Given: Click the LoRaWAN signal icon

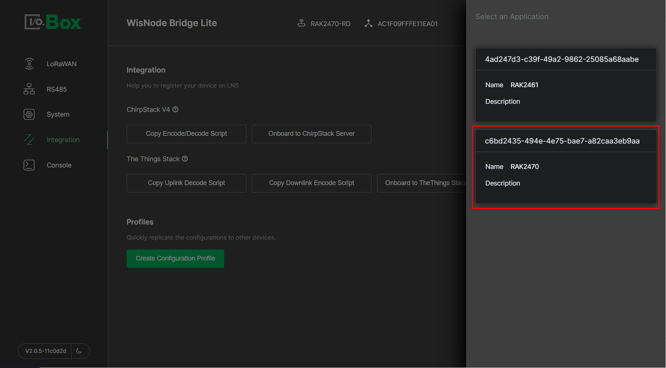Looking at the screenshot, I should pyautogui.click(x=29, y=64).
